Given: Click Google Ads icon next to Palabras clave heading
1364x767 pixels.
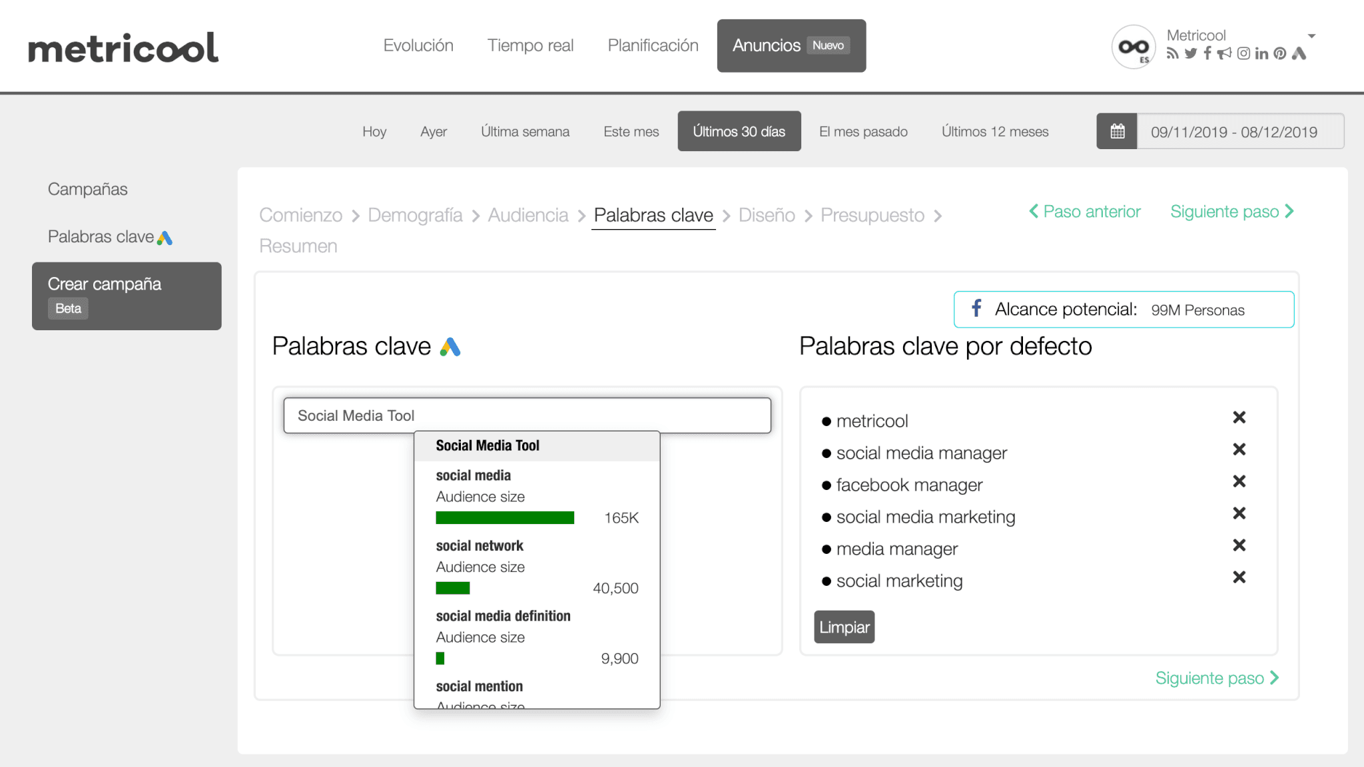Looking at the screenshot, I should coord(450,346).
